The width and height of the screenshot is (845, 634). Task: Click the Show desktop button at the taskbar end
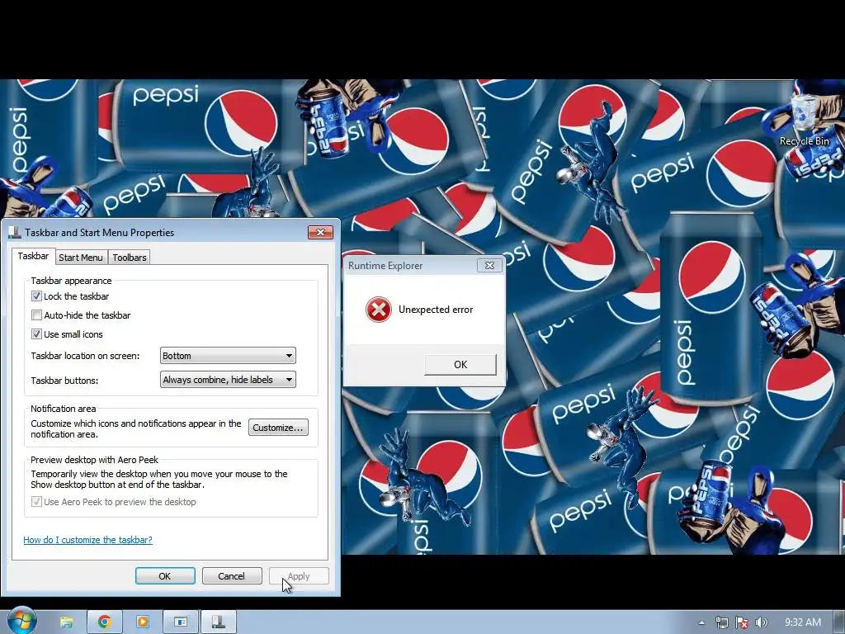[839, 622]
